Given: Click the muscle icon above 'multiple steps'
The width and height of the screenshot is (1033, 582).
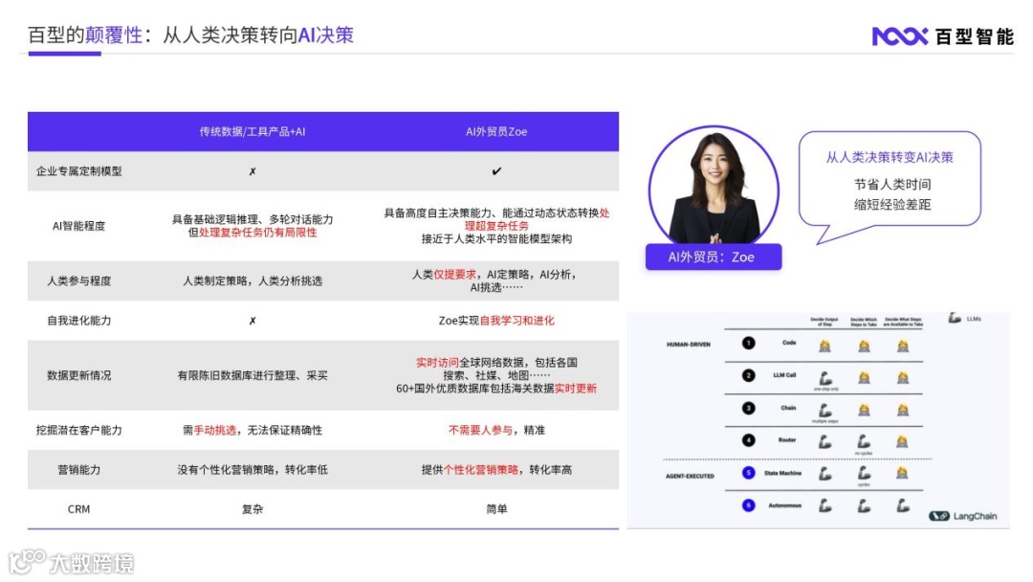Looking at the screenshot, I should 824,411.
